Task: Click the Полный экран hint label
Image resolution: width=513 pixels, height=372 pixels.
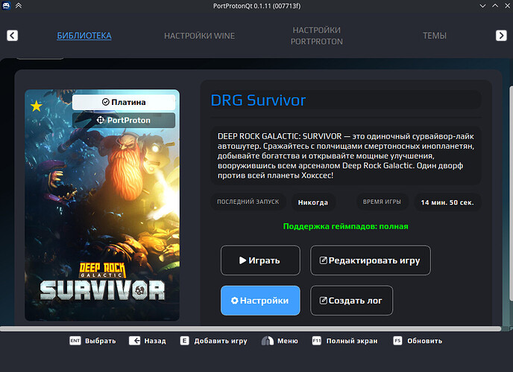Action: tap(352, 341)
